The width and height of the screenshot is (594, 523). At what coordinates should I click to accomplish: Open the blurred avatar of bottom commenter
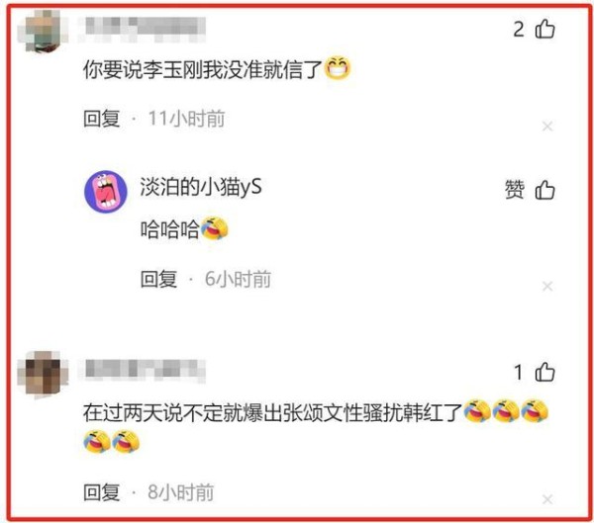43,374
